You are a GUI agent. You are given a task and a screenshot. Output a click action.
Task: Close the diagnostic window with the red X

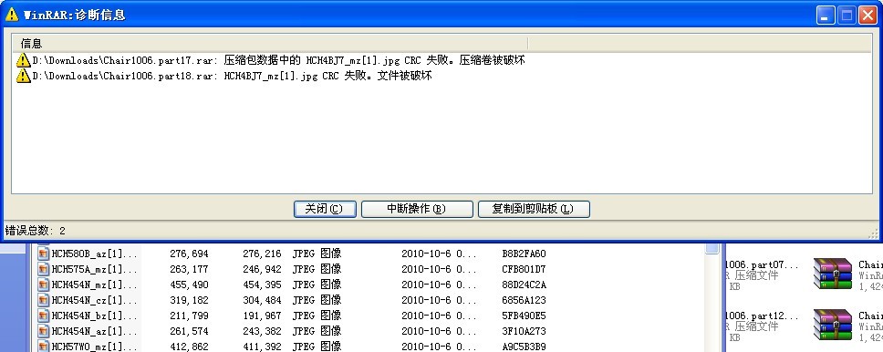(867, 16)
